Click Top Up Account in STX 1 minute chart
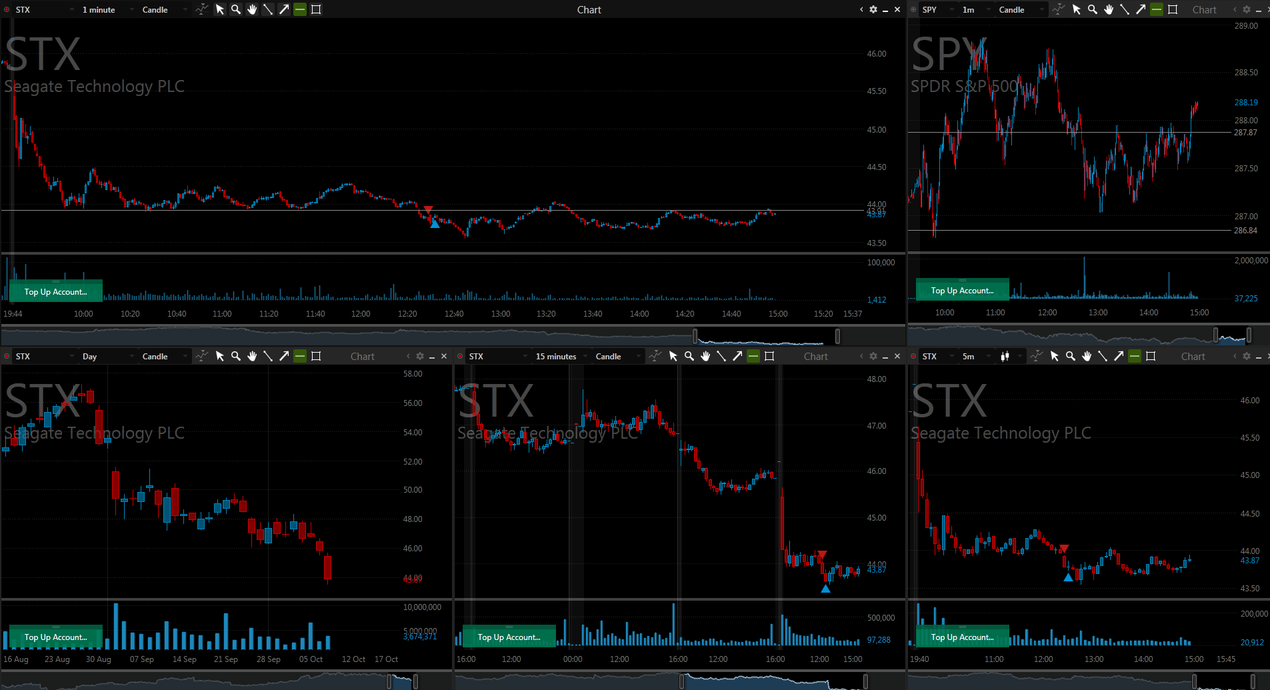1270x690 pixels. tap(55, 291)
